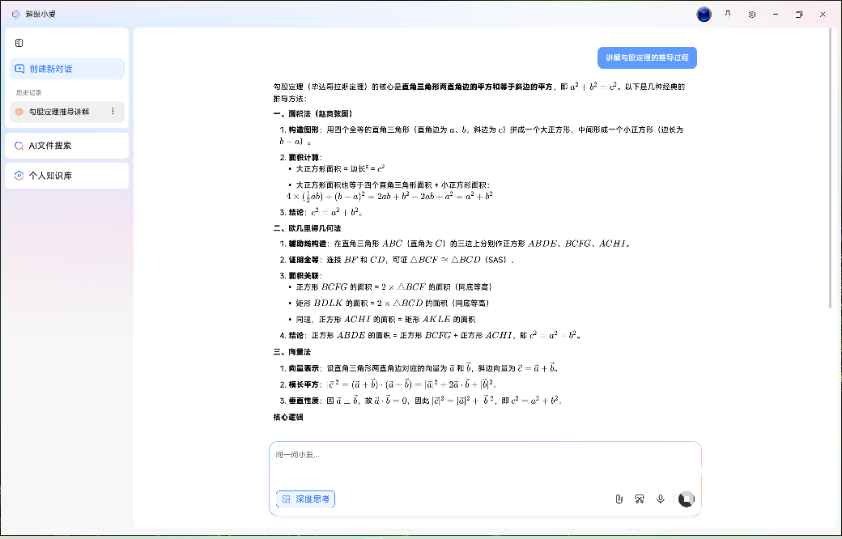The width and height of the screenshot is (842, 539).
Task: Click the new chat plus icon
Action: pyautogui.click(x=19, y=69)
